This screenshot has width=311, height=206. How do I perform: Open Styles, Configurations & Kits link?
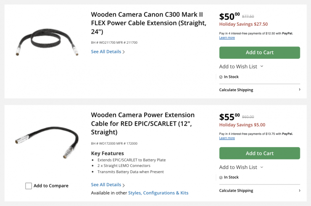(x=158, y=193)
